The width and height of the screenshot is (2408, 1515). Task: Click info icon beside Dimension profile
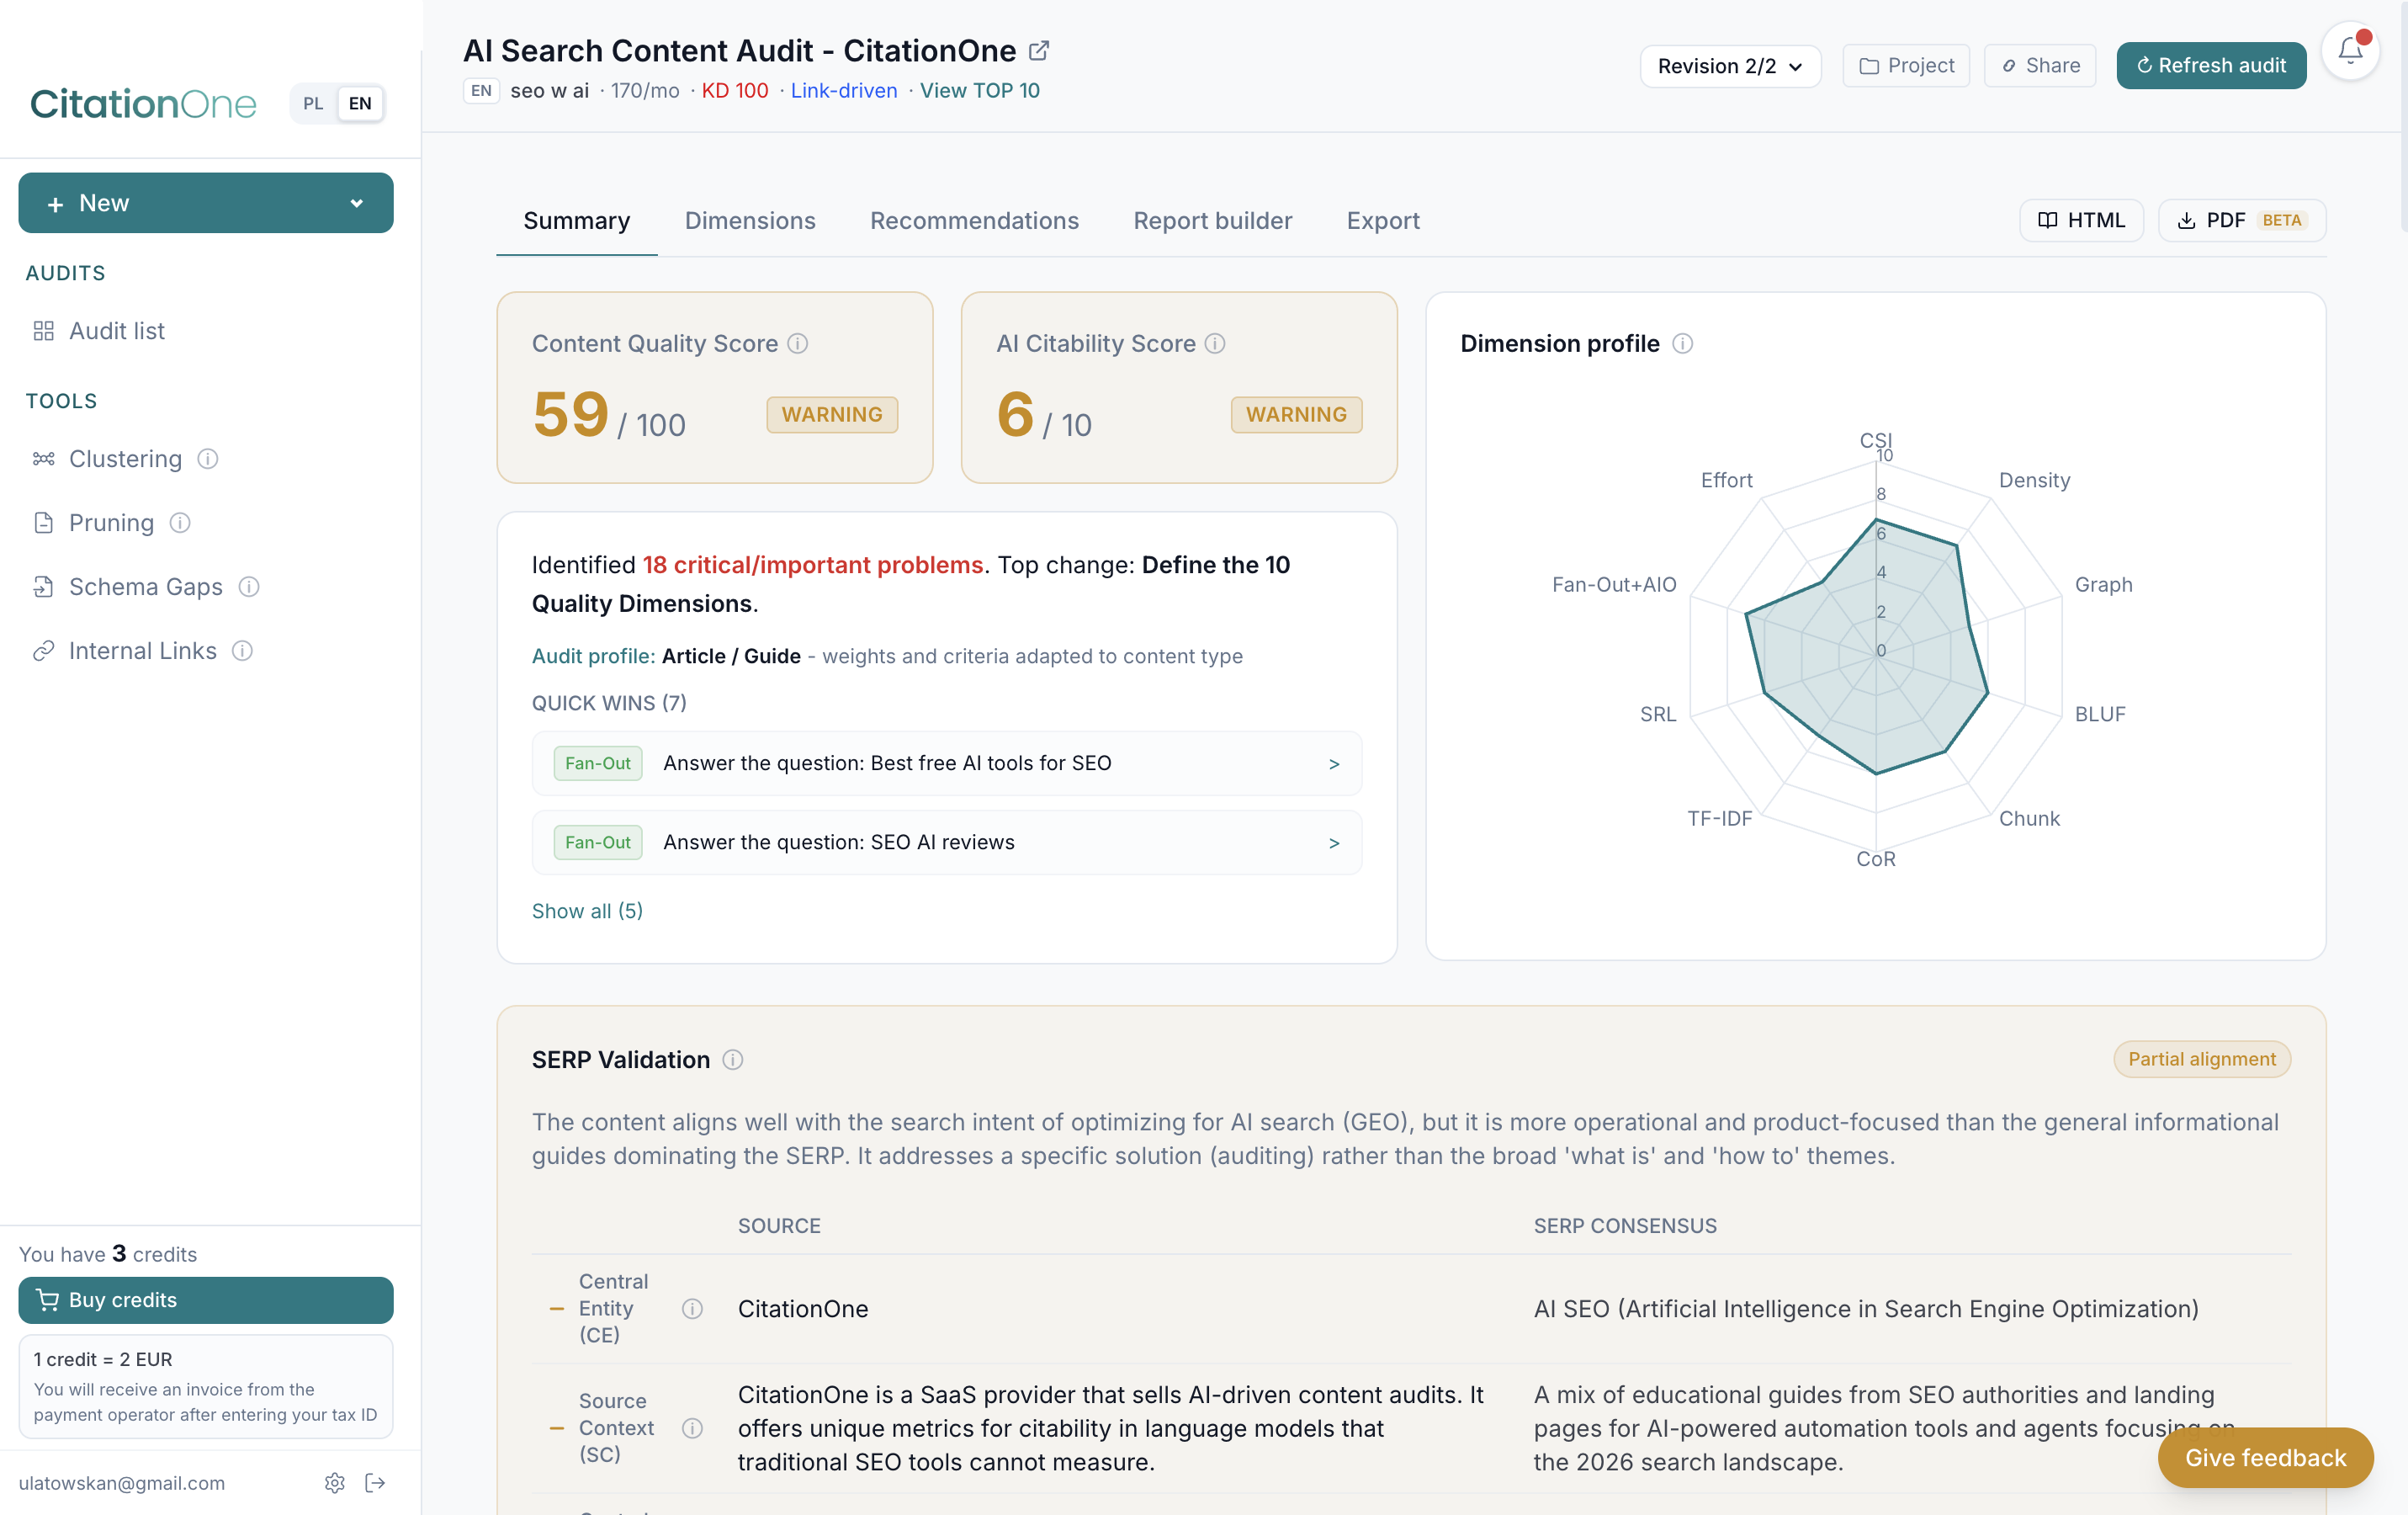1682,343
